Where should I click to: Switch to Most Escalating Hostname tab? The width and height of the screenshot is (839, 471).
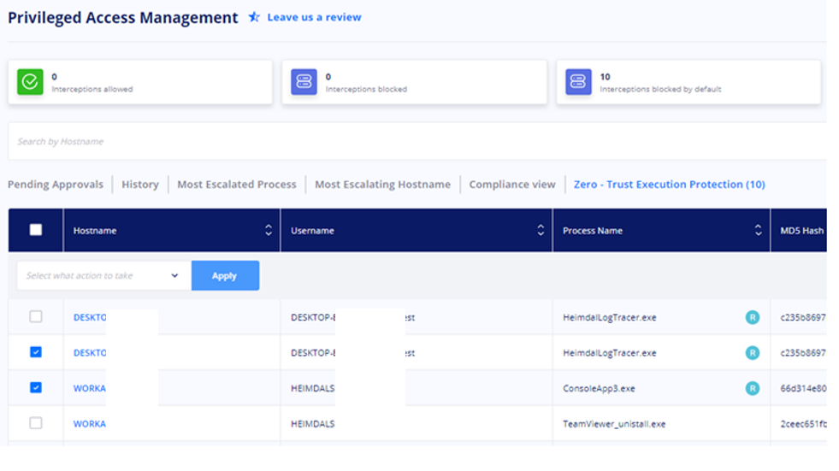click(x=382, y=185)
